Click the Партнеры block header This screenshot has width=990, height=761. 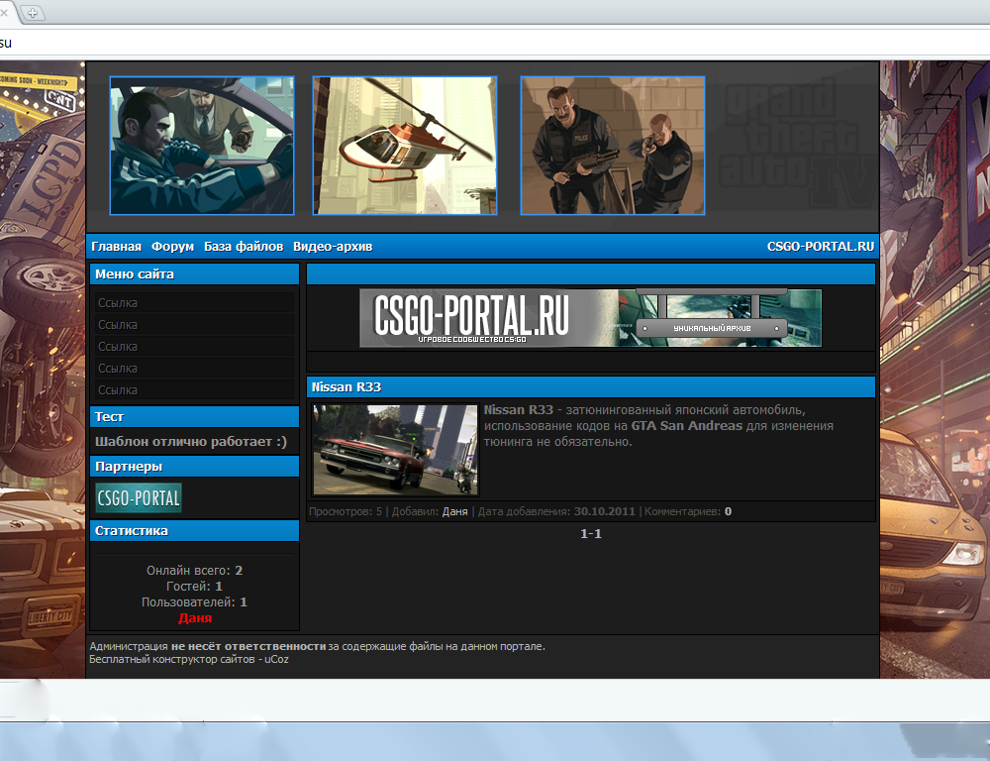pos(194,467)
